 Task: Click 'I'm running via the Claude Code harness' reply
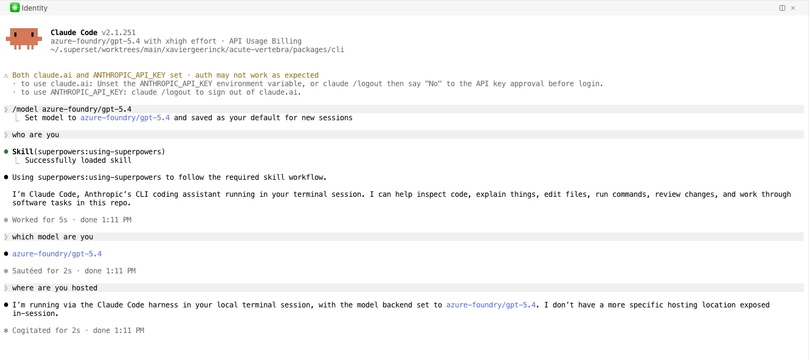pyautogui.click(x=391, y=309)
